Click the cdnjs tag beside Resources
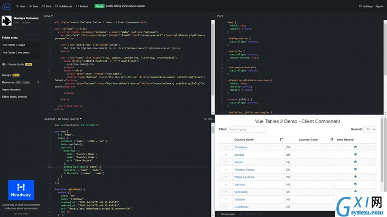387x217 pixels. [x=26, y=82]
